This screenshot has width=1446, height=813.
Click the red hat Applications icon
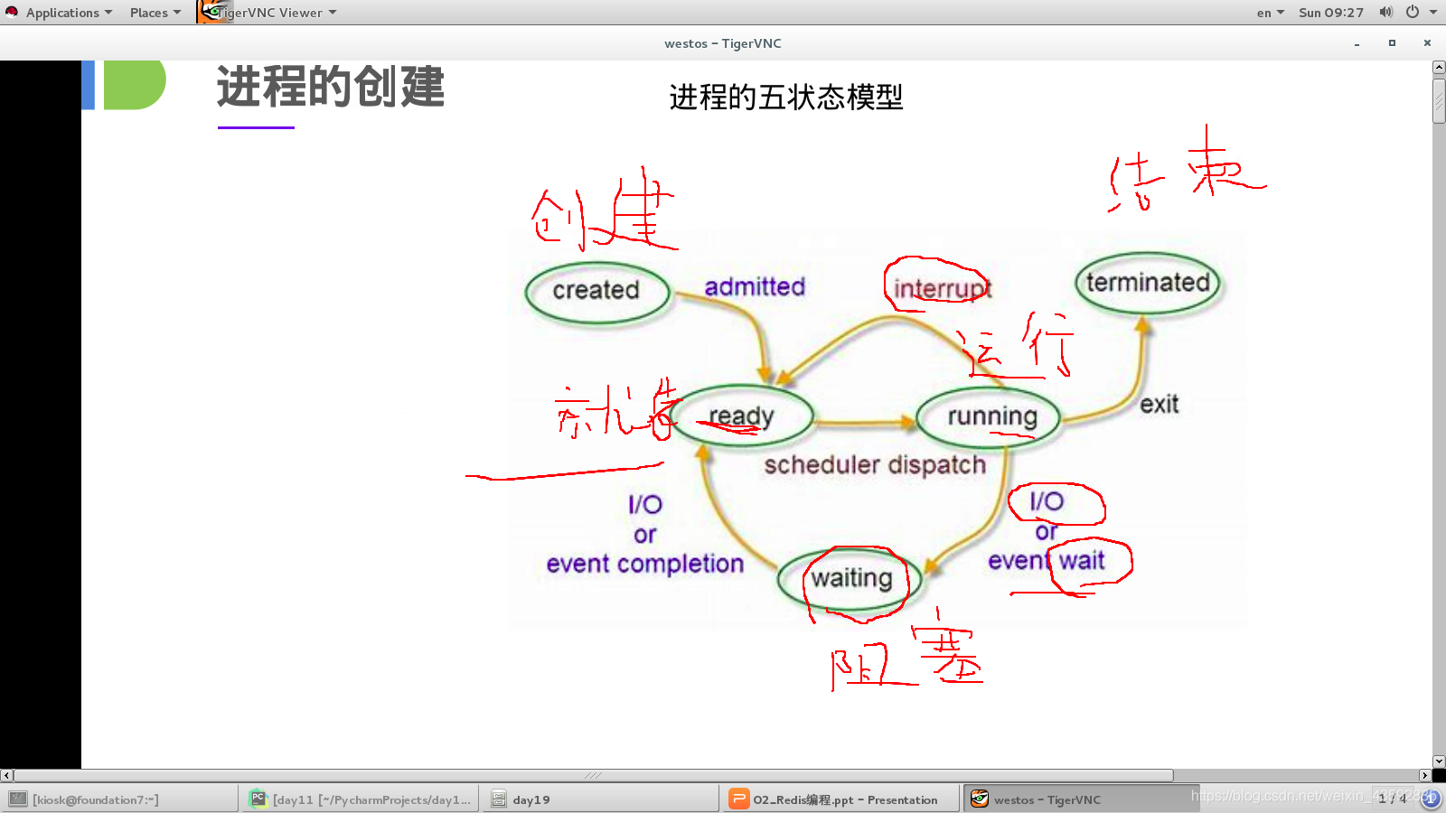pos(12,13)
